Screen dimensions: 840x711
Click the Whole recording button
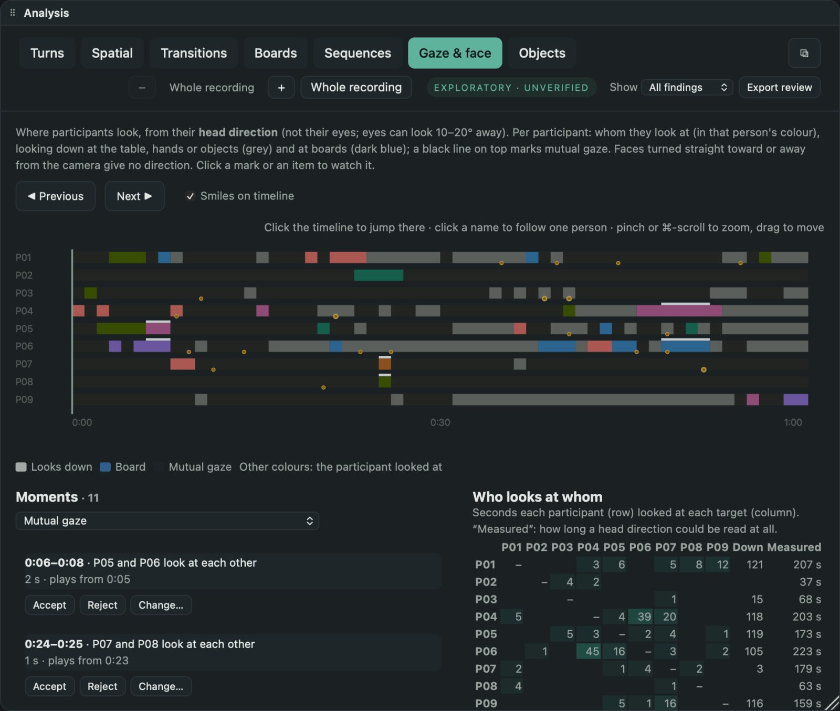tap(356, 88)
